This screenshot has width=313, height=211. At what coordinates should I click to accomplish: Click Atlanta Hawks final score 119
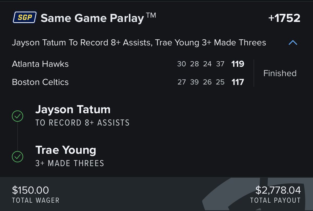238,64
